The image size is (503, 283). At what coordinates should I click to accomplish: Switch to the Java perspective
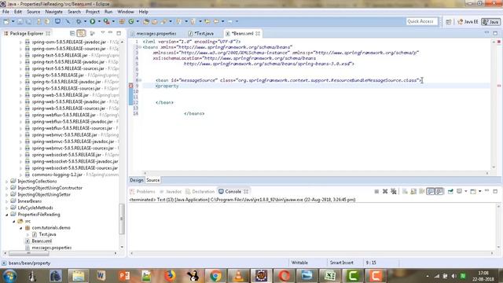(x=490, y=22)
